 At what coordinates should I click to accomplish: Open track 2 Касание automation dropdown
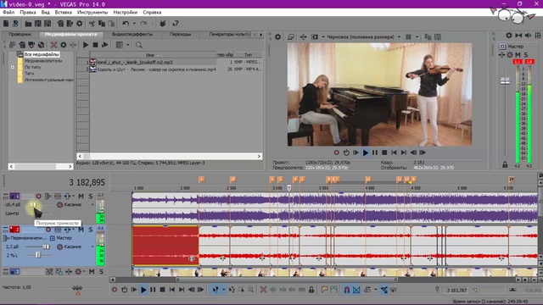(x=92, y=247)
